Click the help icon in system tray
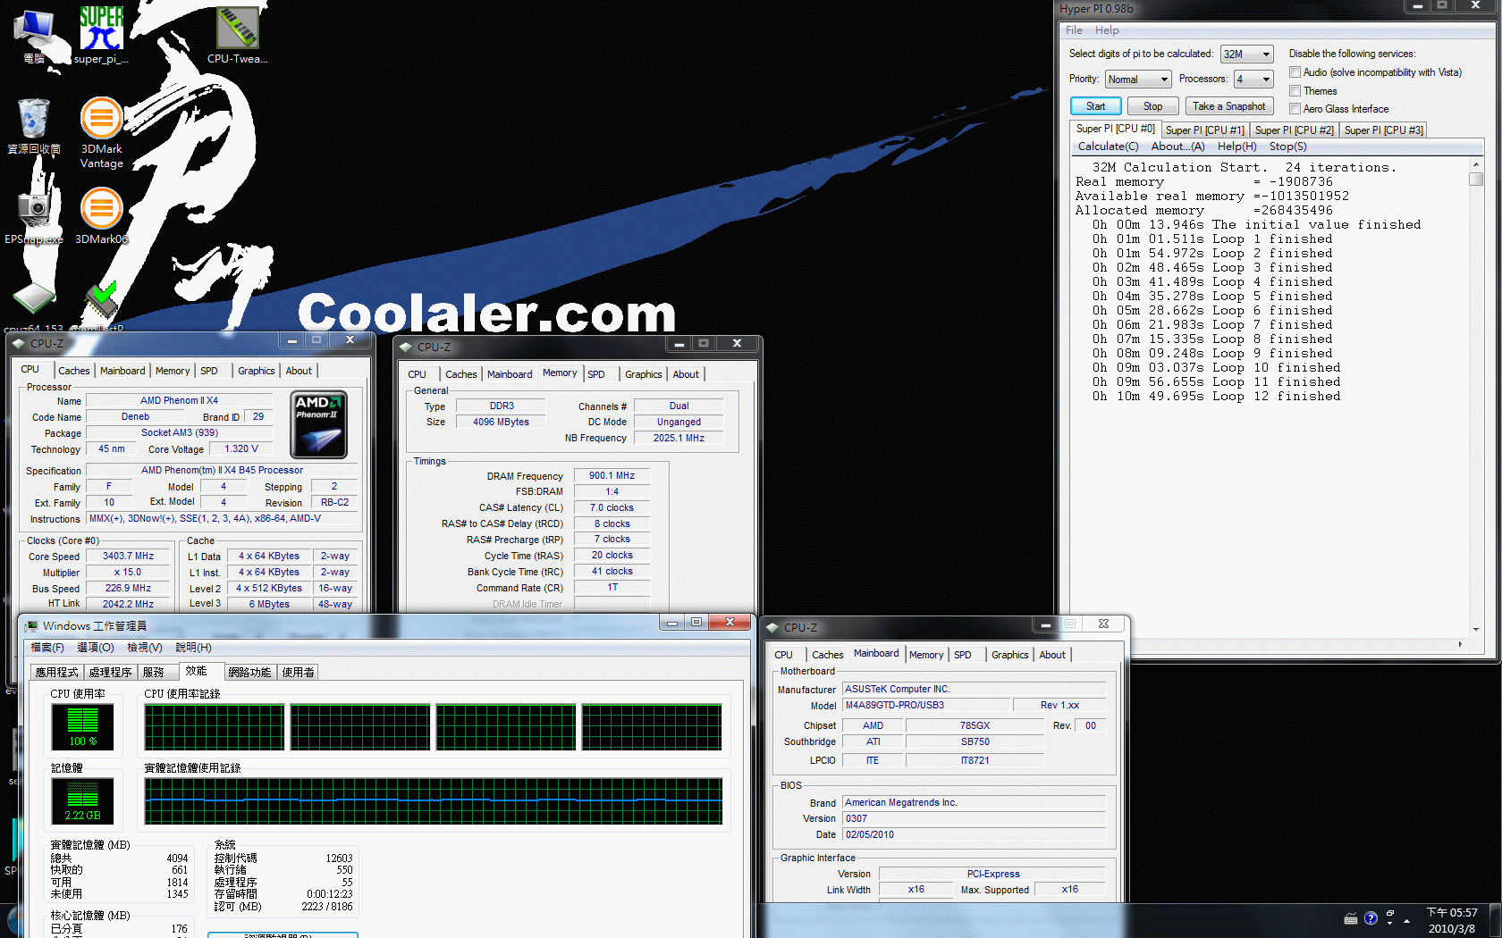 (x=1371, y=918)
